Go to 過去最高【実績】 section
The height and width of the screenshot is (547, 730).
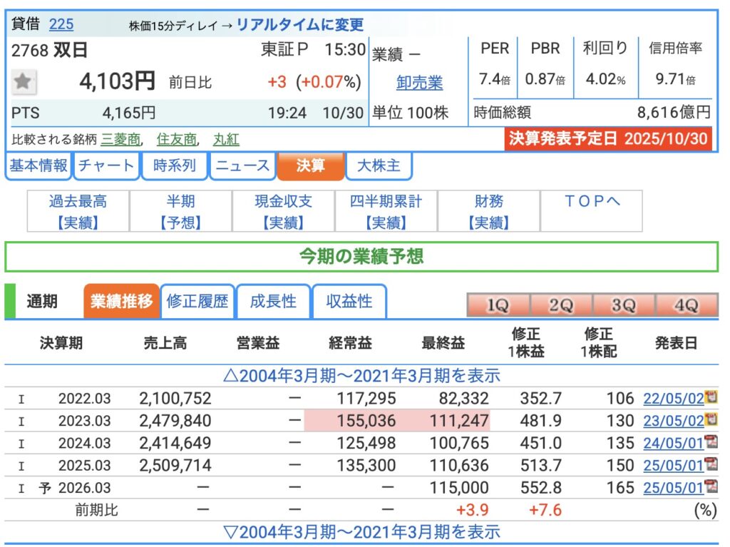[x=78, y=212]
